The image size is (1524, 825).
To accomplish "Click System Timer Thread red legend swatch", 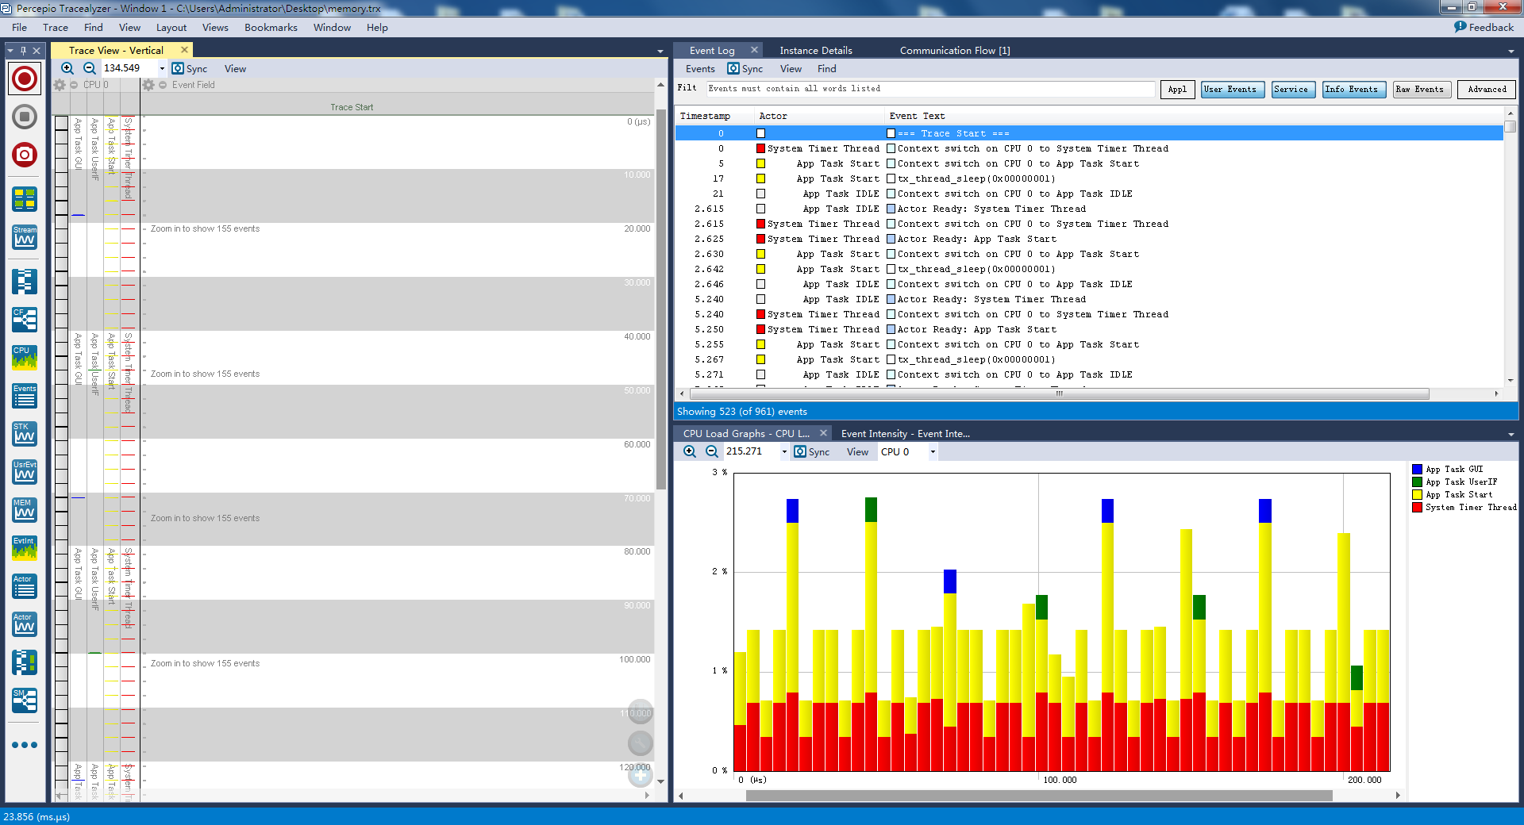I will tap(1417, 508).
